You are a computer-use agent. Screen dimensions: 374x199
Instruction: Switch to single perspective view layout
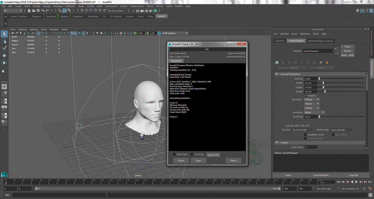[x=4, y=86]
